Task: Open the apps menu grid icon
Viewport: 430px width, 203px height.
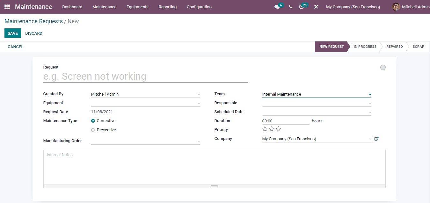Action: pos(6,6)
